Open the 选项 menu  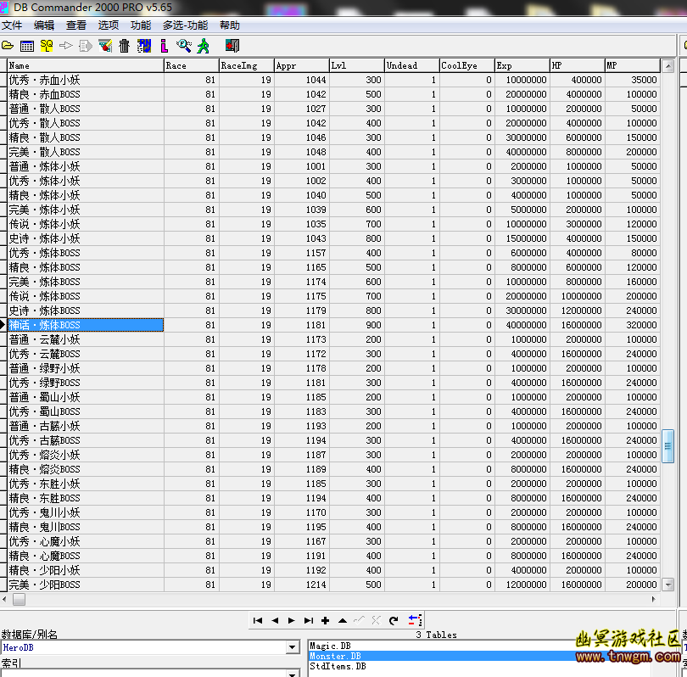[x=109, y=25]
